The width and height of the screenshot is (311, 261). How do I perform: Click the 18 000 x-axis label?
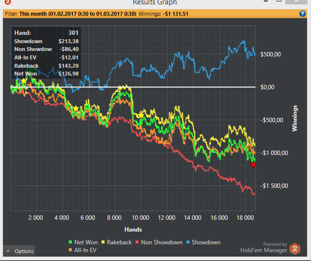pyautogui.click(x=245, y=218)
